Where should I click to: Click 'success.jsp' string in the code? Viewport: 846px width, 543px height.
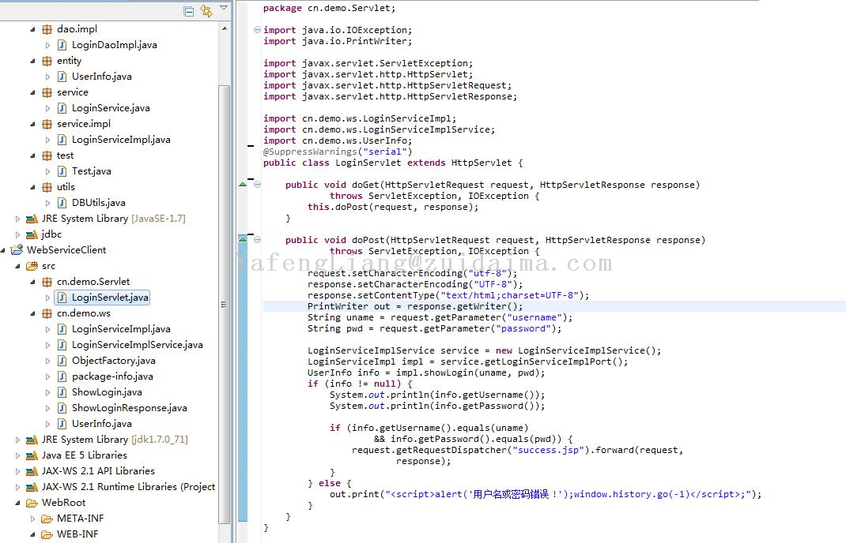pyautogui.click(x=548, y=450)
